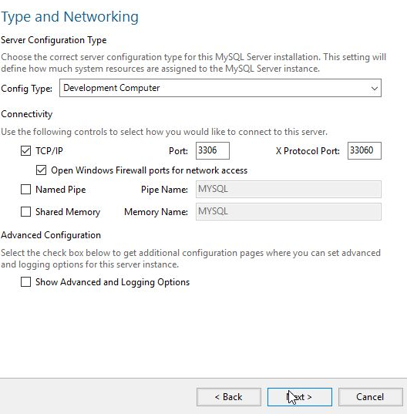Enable the Named Pipe checkbox
This screenshot has width=407, height=414.
point(25,190)
